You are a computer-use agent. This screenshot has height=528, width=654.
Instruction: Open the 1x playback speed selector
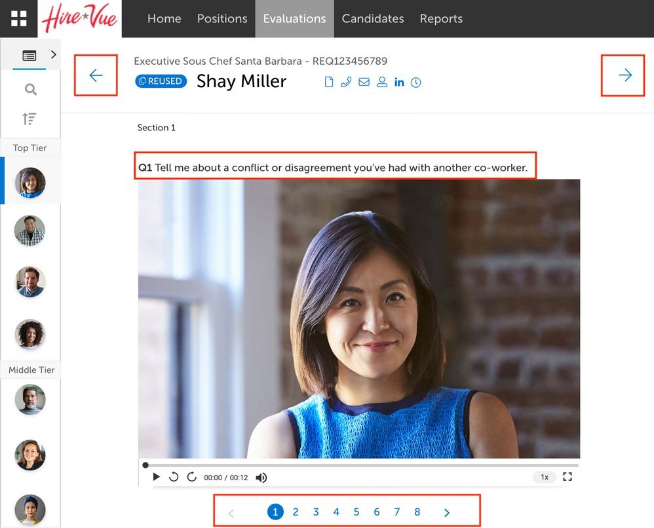tap(544, 477)
